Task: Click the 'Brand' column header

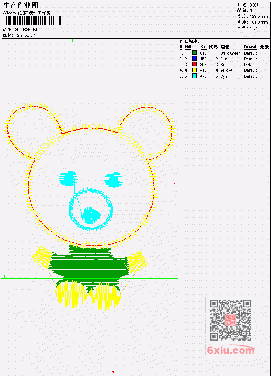Action: pos(250,47)
